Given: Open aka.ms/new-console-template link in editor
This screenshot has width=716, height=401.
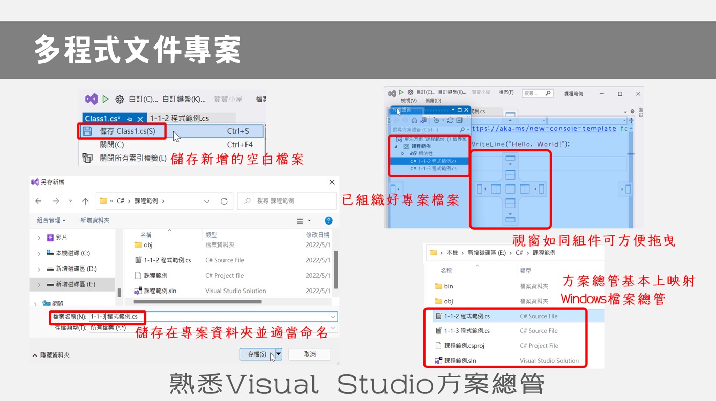Looking at the screenshot, I should coord(544,129).
